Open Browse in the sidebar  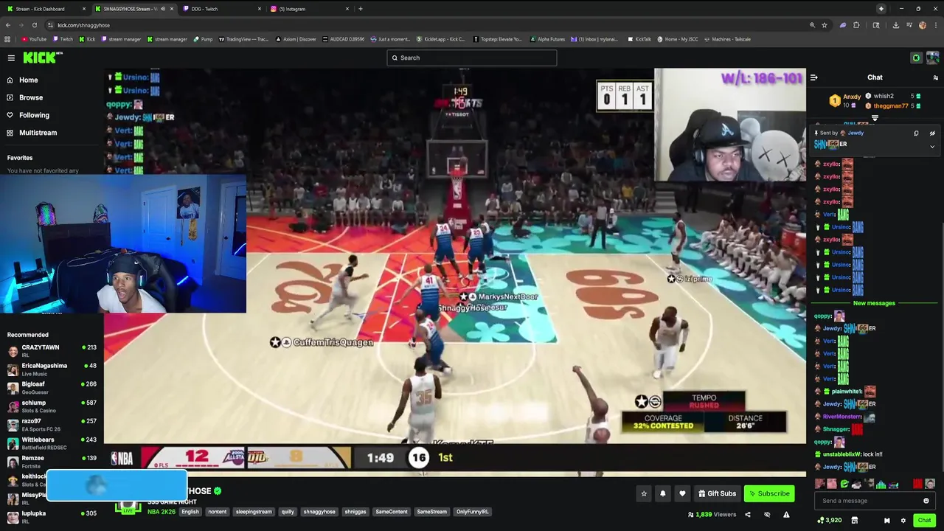31,97
